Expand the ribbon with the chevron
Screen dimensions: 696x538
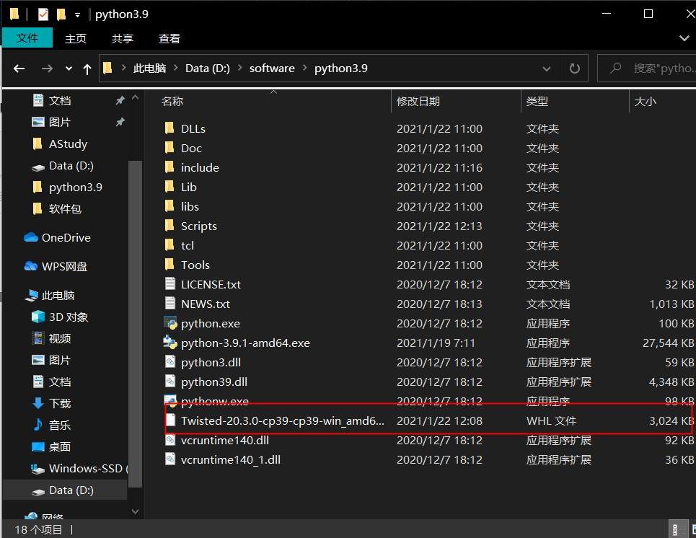(684, 39)
